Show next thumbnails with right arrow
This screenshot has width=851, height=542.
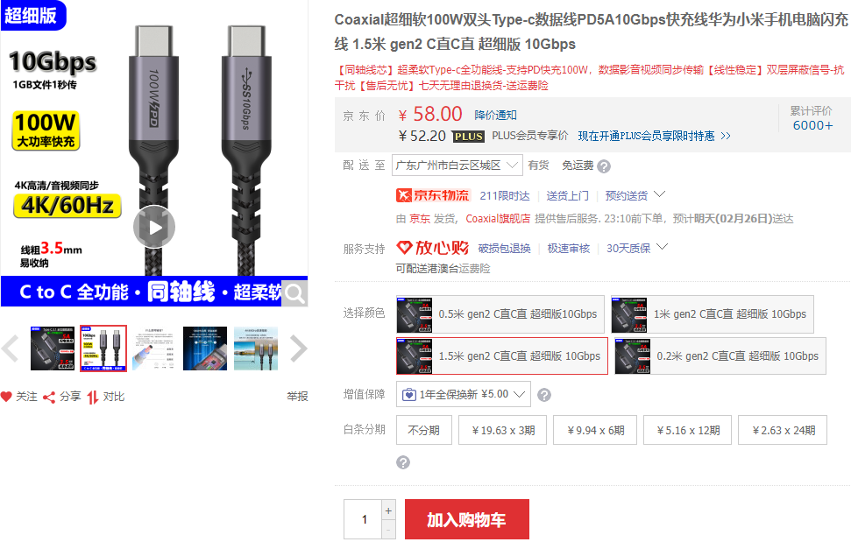tap(299, 348)
